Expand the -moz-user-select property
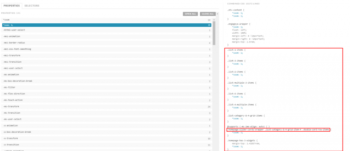 106,68
